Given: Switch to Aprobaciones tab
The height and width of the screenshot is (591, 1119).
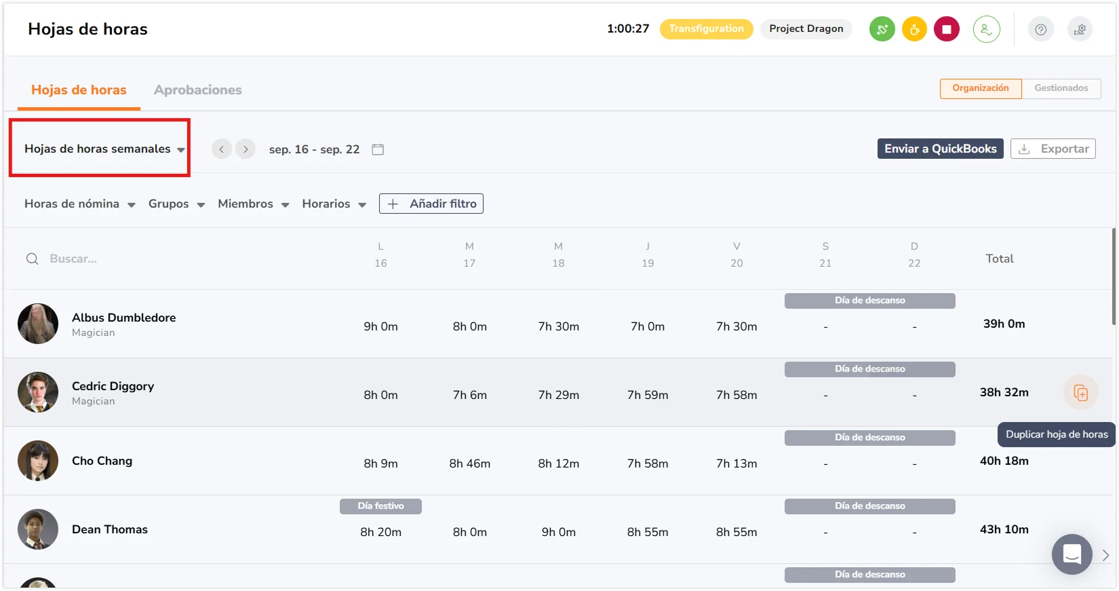Looking at the screenshot, I should click(x=198, y=90).
